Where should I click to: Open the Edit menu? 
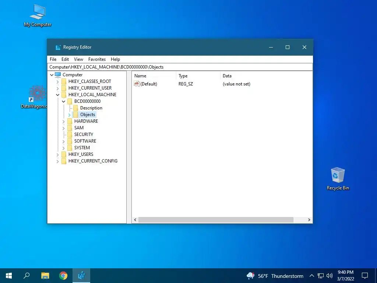(65, 59)
